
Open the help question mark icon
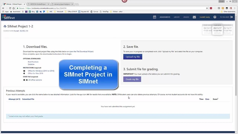coord(215,17)
